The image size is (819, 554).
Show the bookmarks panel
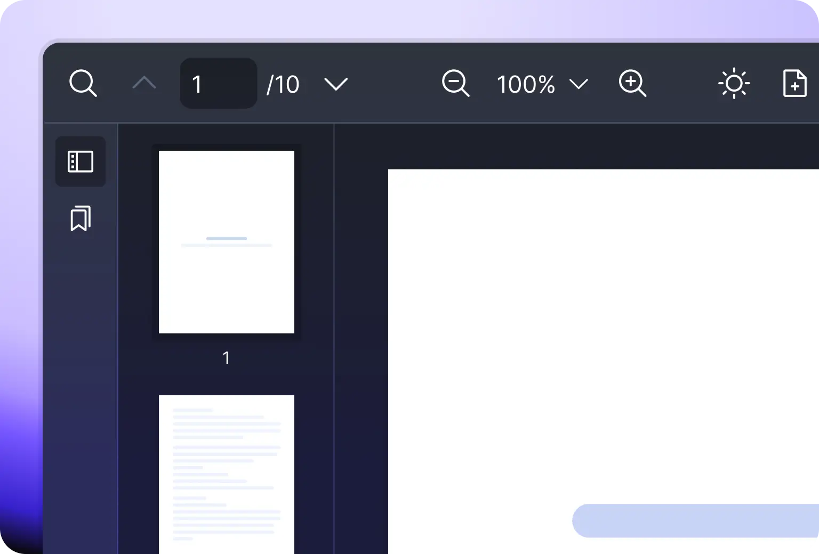click(x=81, y=218)
